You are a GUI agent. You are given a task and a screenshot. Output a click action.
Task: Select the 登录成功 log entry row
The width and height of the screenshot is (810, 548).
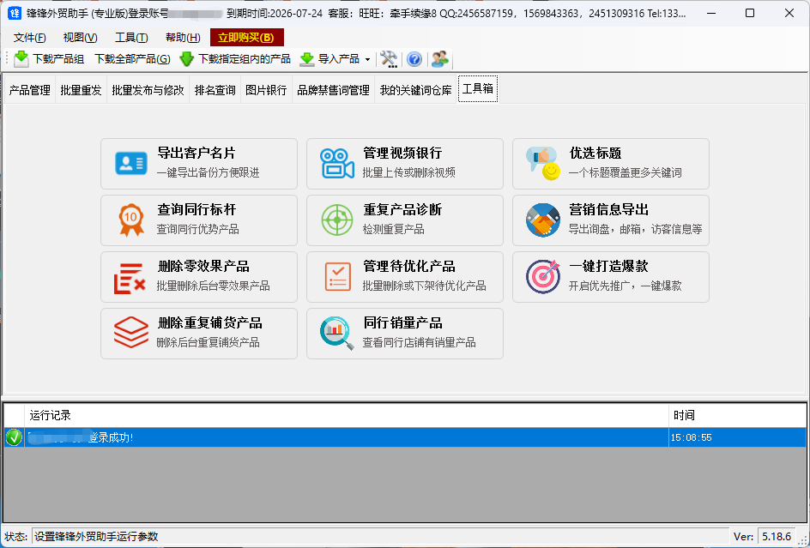(x=343, y=437)
